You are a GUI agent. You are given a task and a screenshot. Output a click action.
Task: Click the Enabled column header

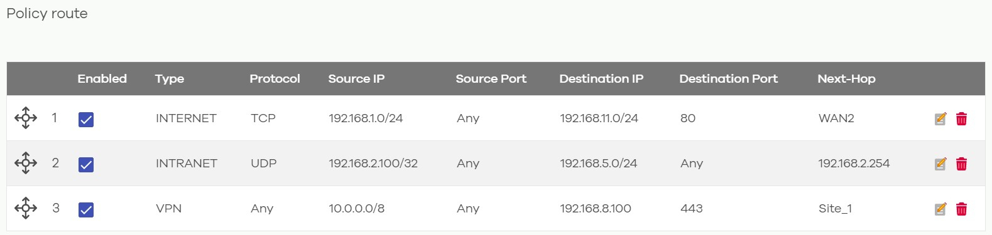[x=102, y=78]
